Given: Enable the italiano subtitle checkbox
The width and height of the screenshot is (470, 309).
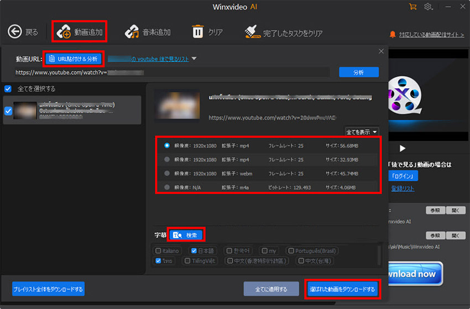Looking at the screenshot, I should [158, 251].
